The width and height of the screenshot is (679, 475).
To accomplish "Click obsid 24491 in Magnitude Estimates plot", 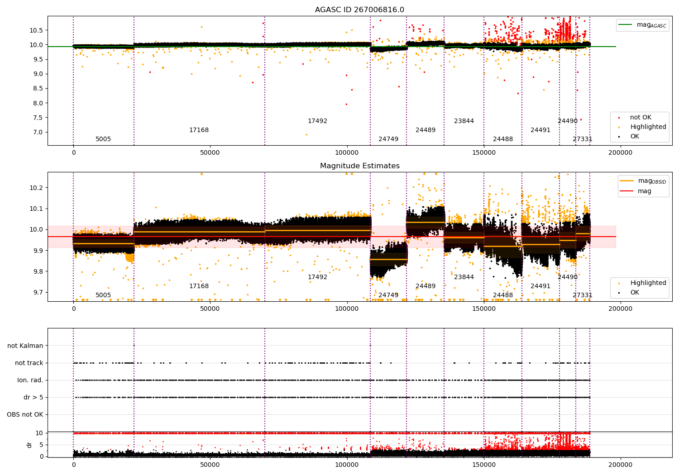I will point(540,286).
